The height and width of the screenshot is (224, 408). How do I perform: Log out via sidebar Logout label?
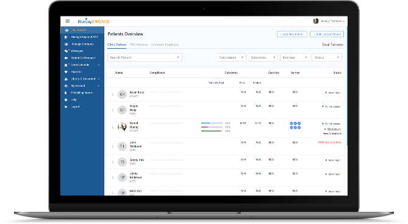[x=75, y=107]
